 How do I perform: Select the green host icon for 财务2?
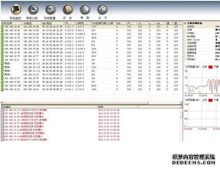(x=2, y=71)
